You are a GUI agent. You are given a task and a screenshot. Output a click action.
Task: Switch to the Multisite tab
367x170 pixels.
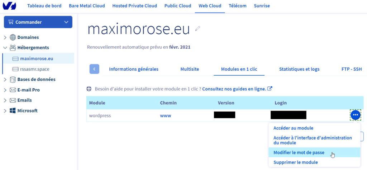pyautogui.click(x=190, y=69)
